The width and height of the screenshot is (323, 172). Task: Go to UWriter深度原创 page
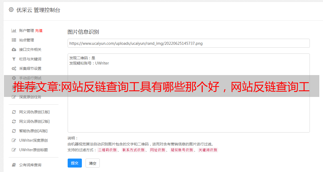(x=33, y=140)
